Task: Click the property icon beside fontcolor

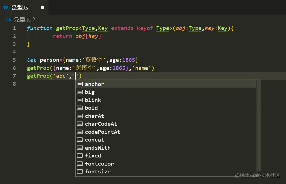Action: coord(80,163)
